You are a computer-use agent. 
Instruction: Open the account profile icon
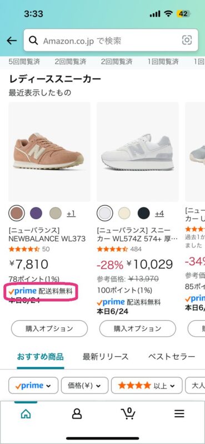pyautogui.click(x=77, y=414)
